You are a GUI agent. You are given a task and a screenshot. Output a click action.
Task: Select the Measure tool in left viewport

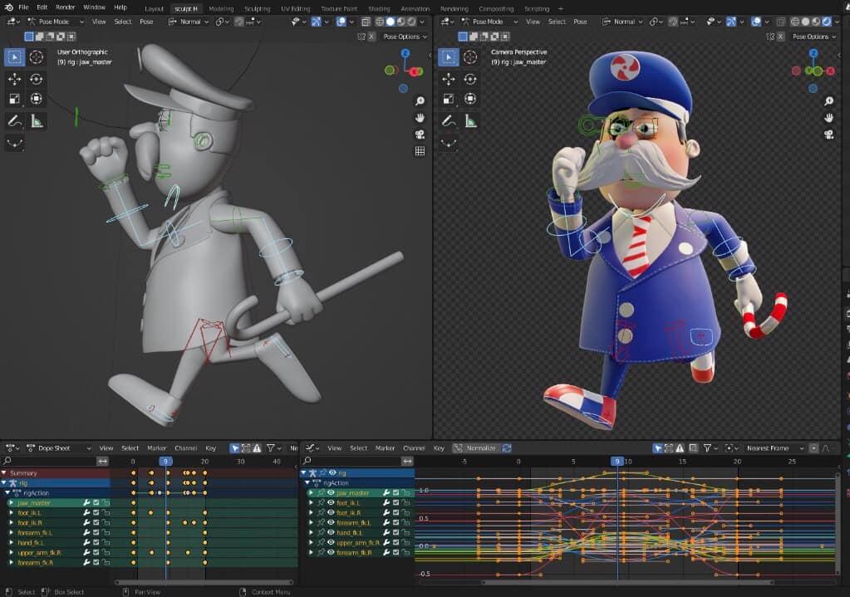(x=37, y=120)
